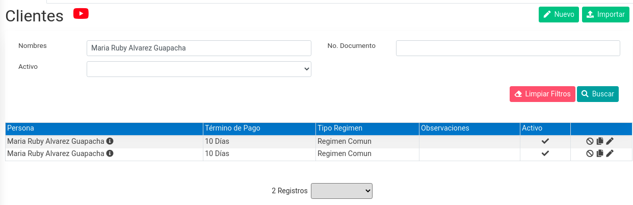Image resolution: width=633 pixels, height=205 pixels.
Task: Click the 2 Registros count text
Action: tap(289, 191)
